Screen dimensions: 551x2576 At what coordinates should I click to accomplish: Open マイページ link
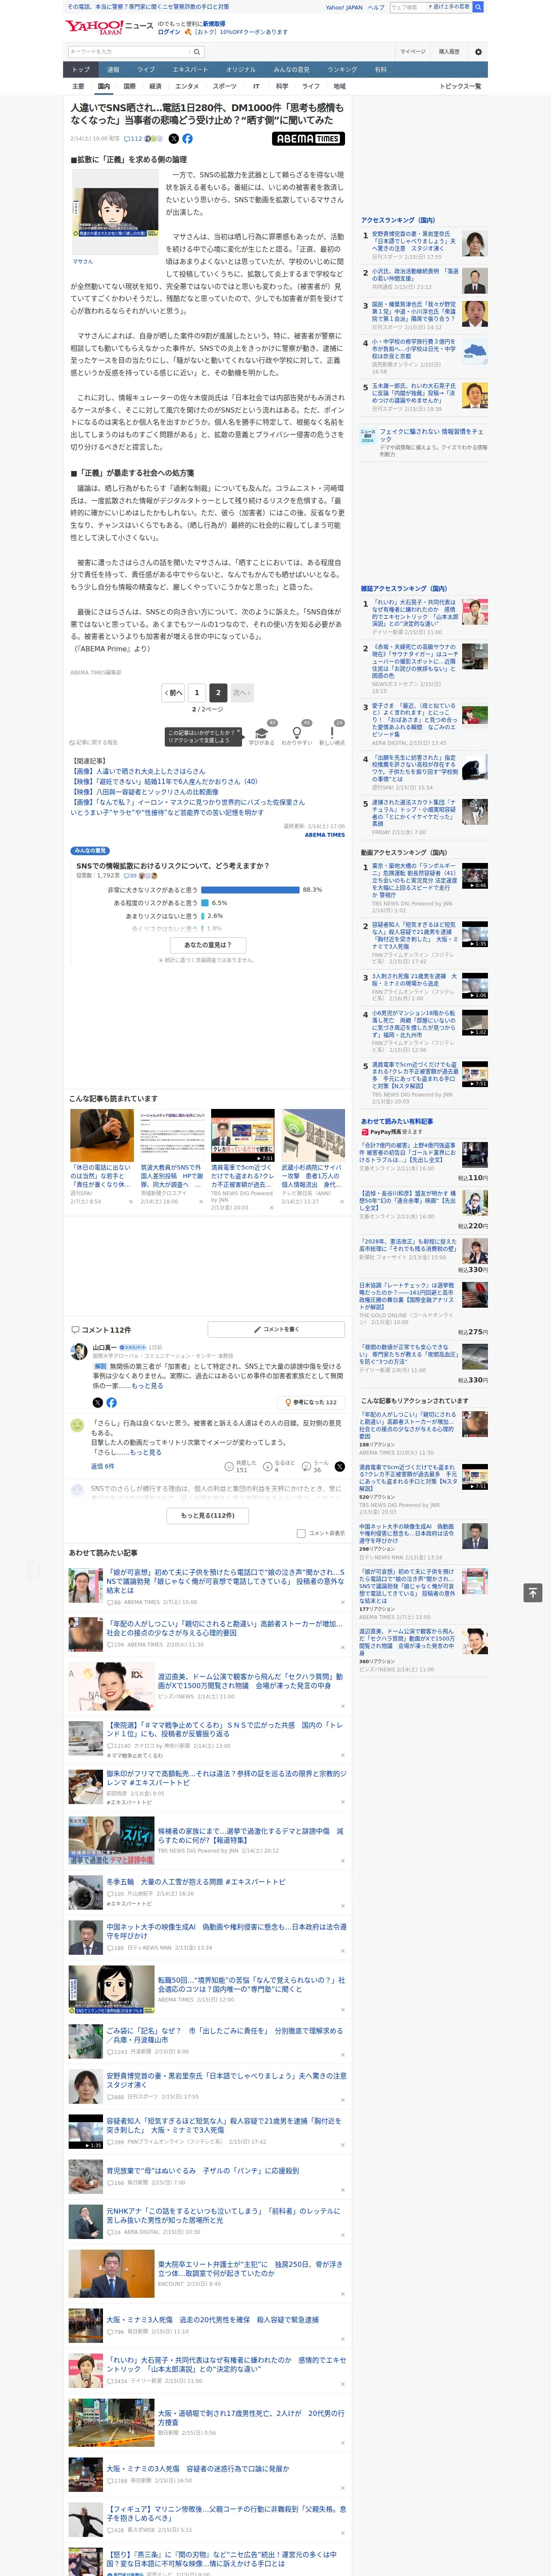[x=412, y=52]
